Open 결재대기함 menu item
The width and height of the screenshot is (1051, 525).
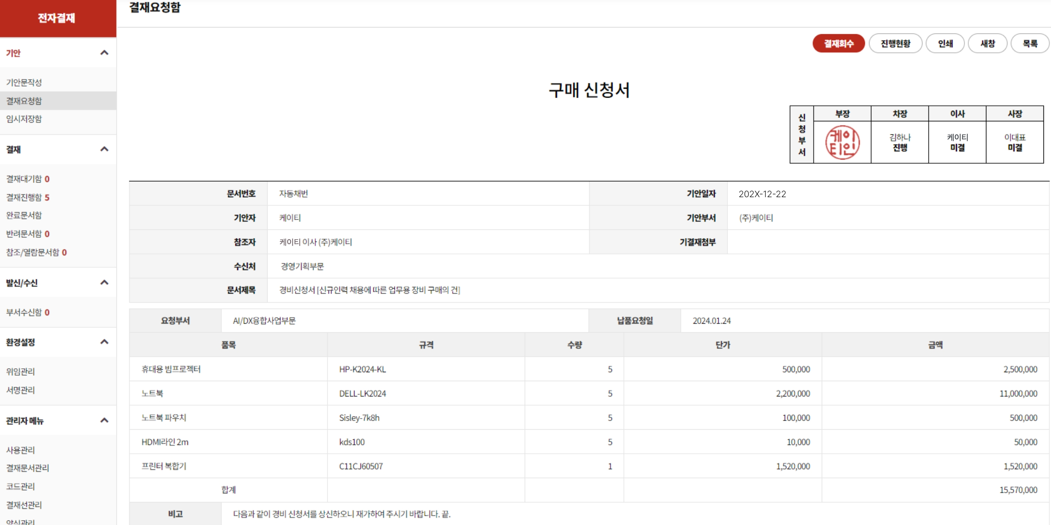click(x=27, y=178)
